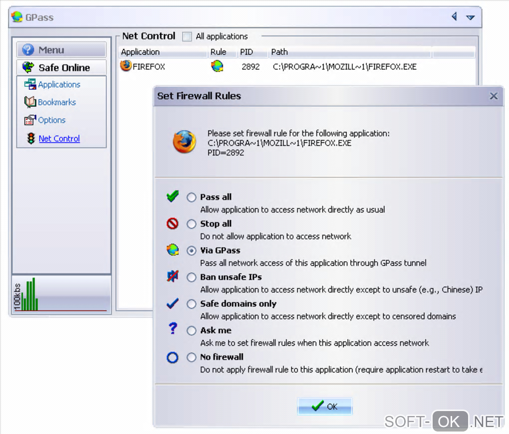Click the GPass rule icon in FIREFOX row
Viewport: 509px width, 434px height.
click(217, 66)
